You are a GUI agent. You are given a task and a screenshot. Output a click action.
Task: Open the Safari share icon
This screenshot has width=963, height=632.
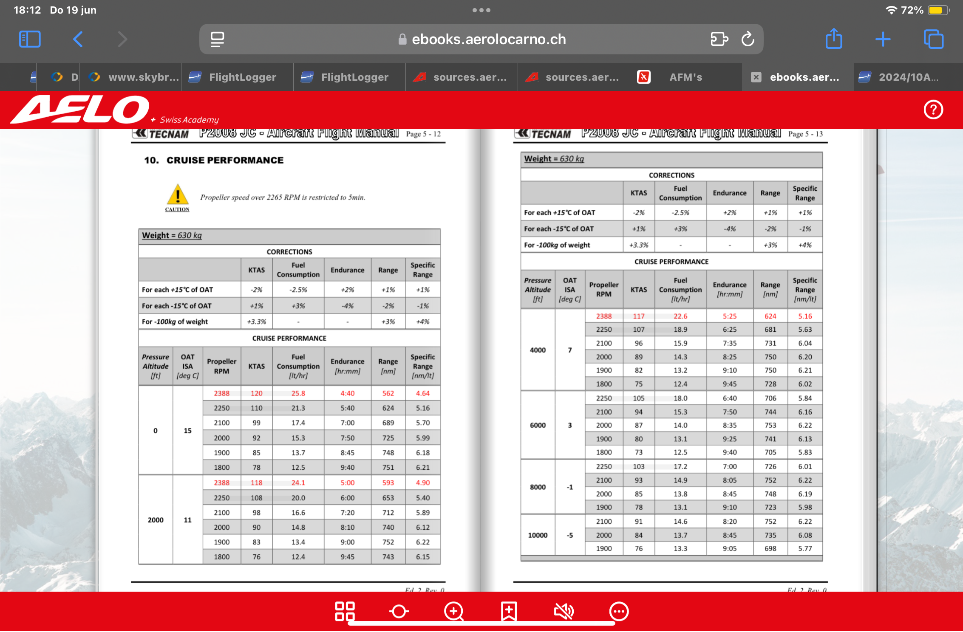(834, 39)
